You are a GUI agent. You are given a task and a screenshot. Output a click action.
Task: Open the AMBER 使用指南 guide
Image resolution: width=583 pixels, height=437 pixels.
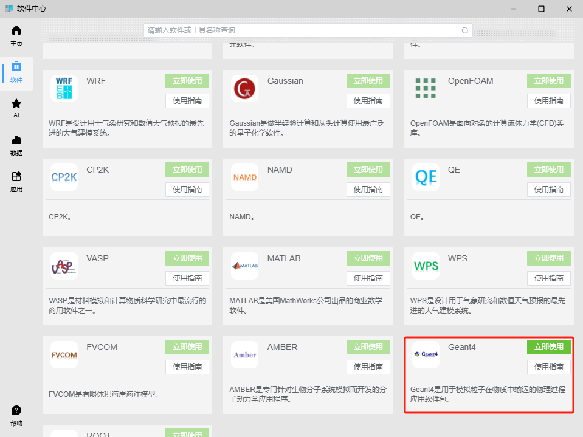[x=368, y=367]
